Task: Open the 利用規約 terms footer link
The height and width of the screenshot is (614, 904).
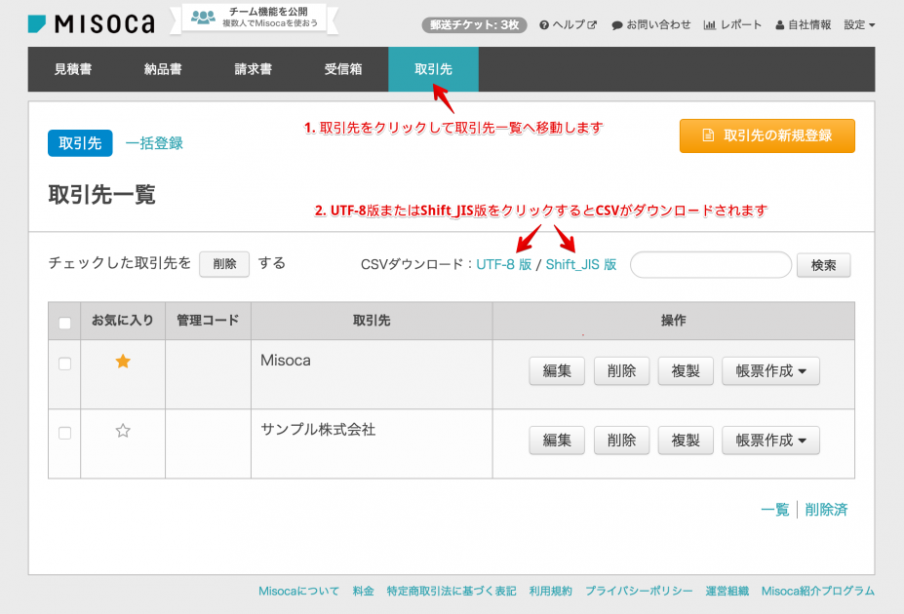Action: [551, 591]
